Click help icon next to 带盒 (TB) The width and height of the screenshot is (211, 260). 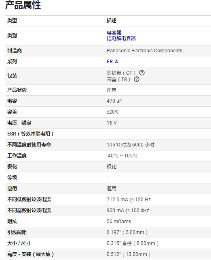pos(137,79)
